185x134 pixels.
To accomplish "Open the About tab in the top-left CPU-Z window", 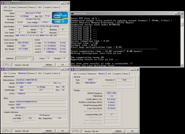I will point(56,7).
